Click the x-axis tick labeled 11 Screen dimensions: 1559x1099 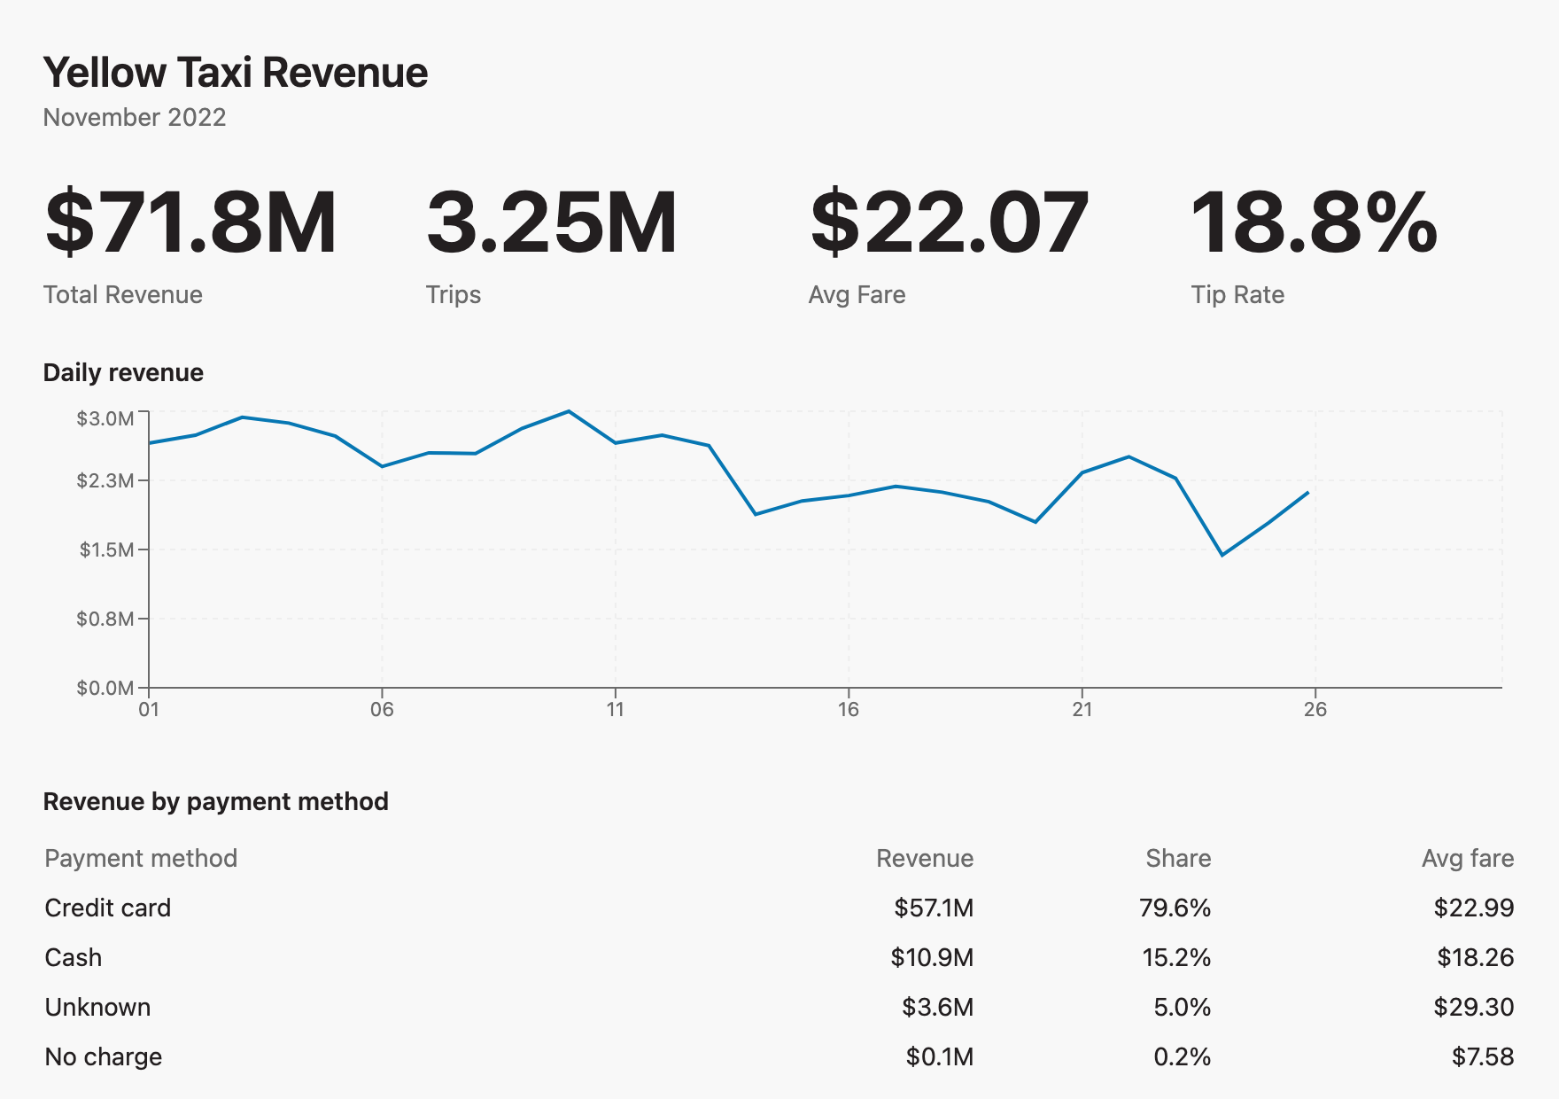(616, 709)
